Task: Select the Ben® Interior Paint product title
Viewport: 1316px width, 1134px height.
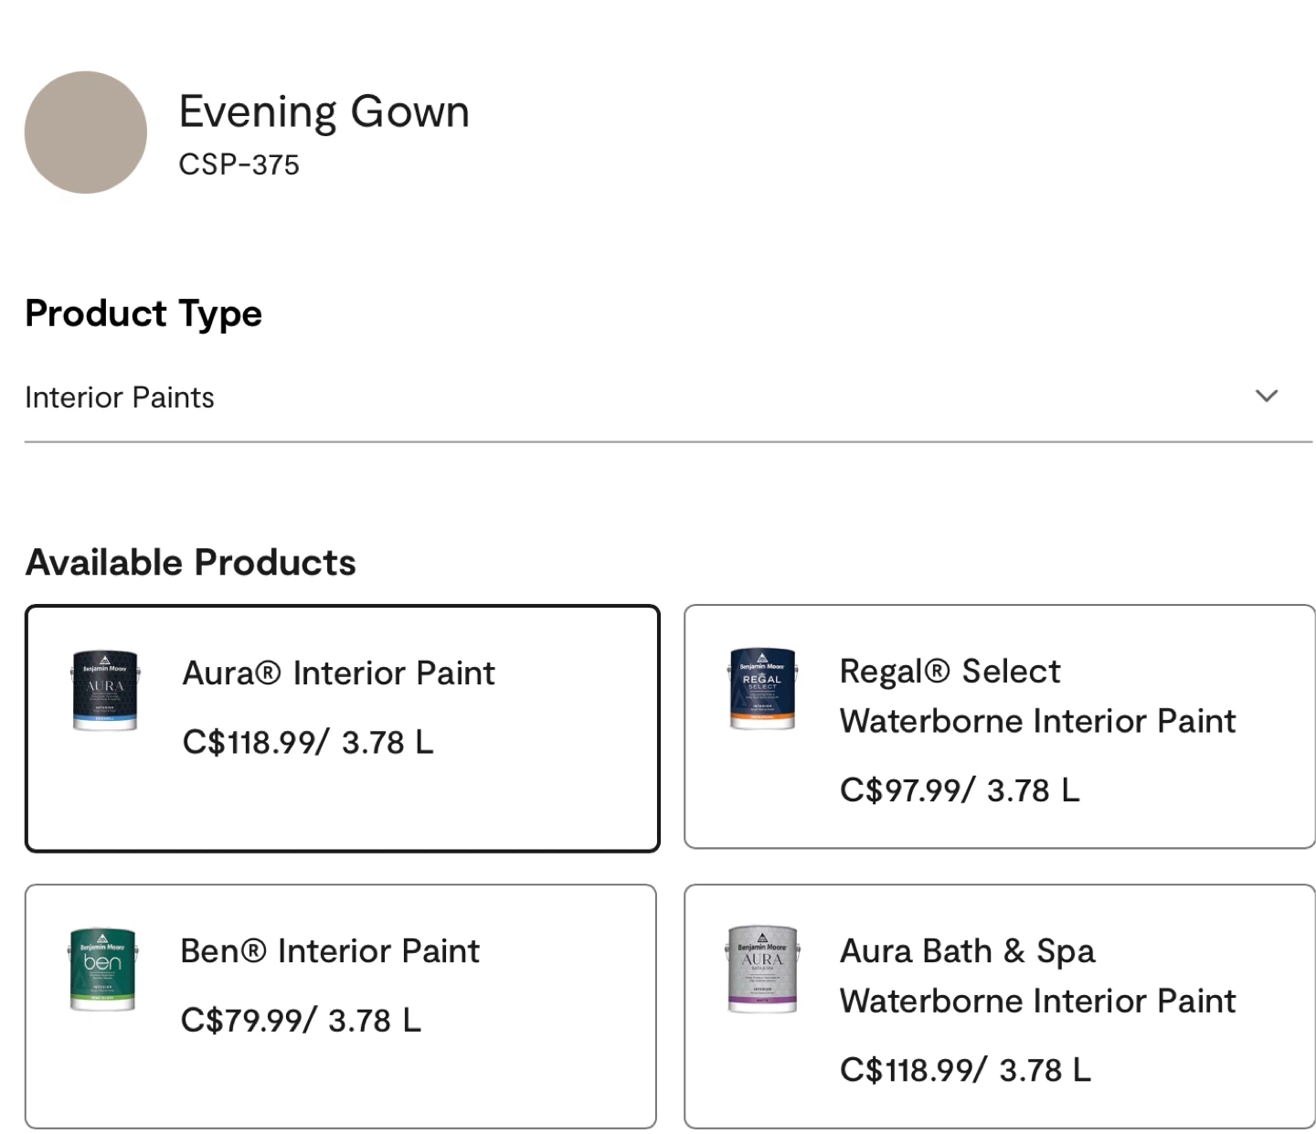Action: (x=330, y=951)
